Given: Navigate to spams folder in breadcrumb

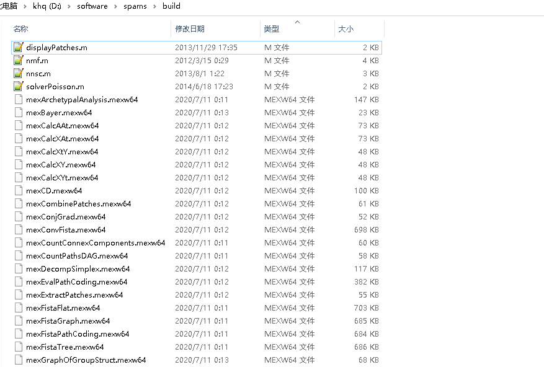Looking at the screenshot, I should click(x=135, y=6).
